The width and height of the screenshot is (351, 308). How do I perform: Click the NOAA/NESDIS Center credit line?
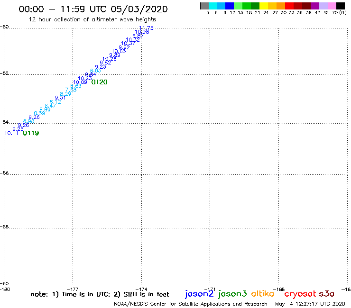point(191,304)
